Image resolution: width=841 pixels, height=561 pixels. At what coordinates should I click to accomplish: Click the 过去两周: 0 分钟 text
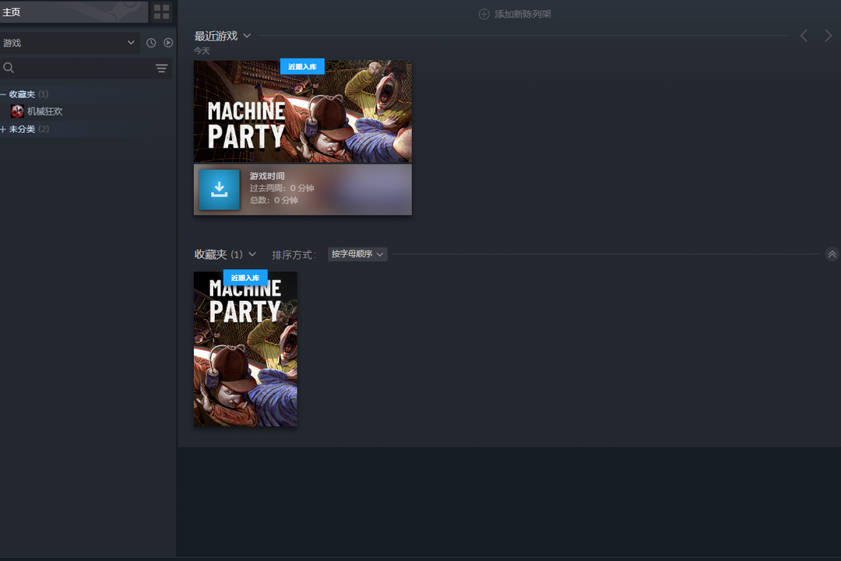(282, 188)
